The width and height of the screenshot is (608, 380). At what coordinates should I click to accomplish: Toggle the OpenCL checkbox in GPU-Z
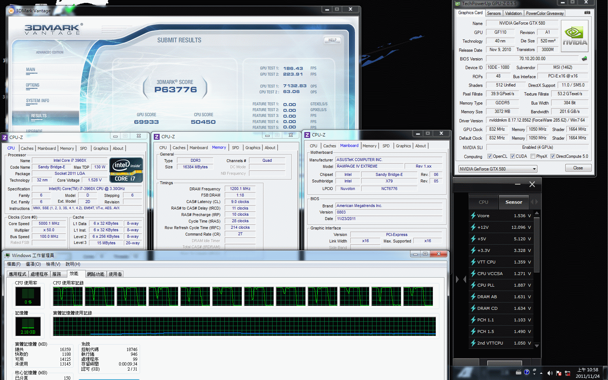pyautogui.click(x=490, y=156)
